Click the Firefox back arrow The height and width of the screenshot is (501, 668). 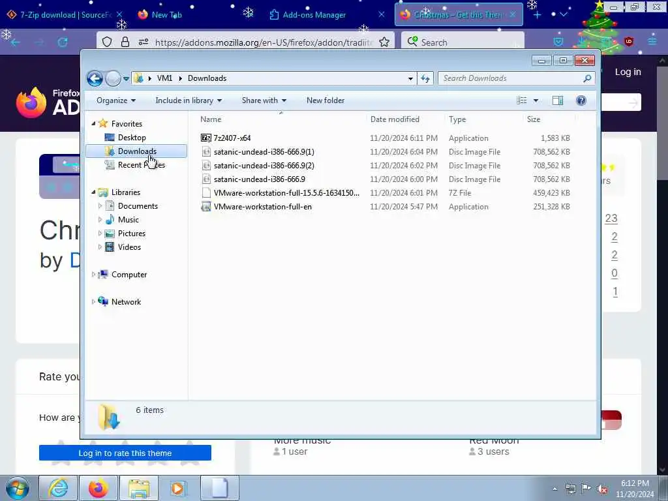(x=16, y=42)
